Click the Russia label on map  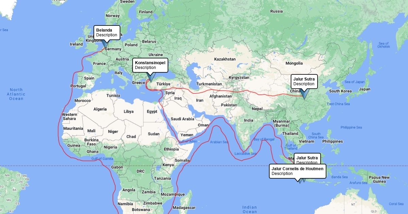click(x=276, y=11)
